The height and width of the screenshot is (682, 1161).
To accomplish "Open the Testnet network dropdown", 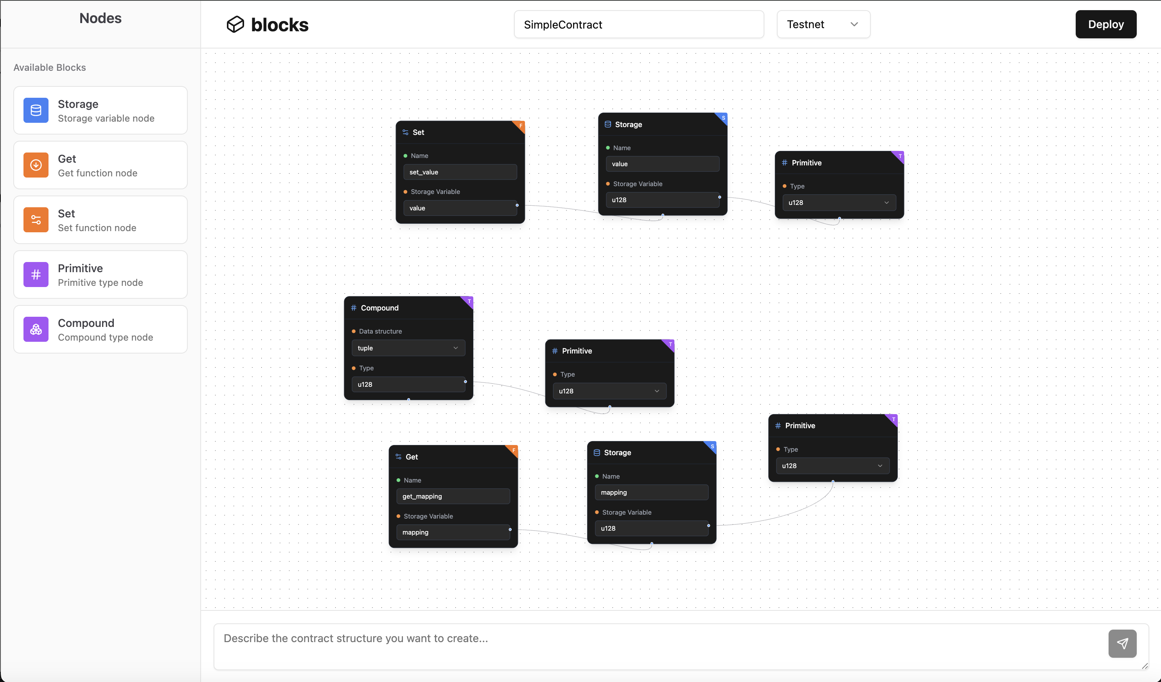I will pyautogui.click(x=823, y=24).
